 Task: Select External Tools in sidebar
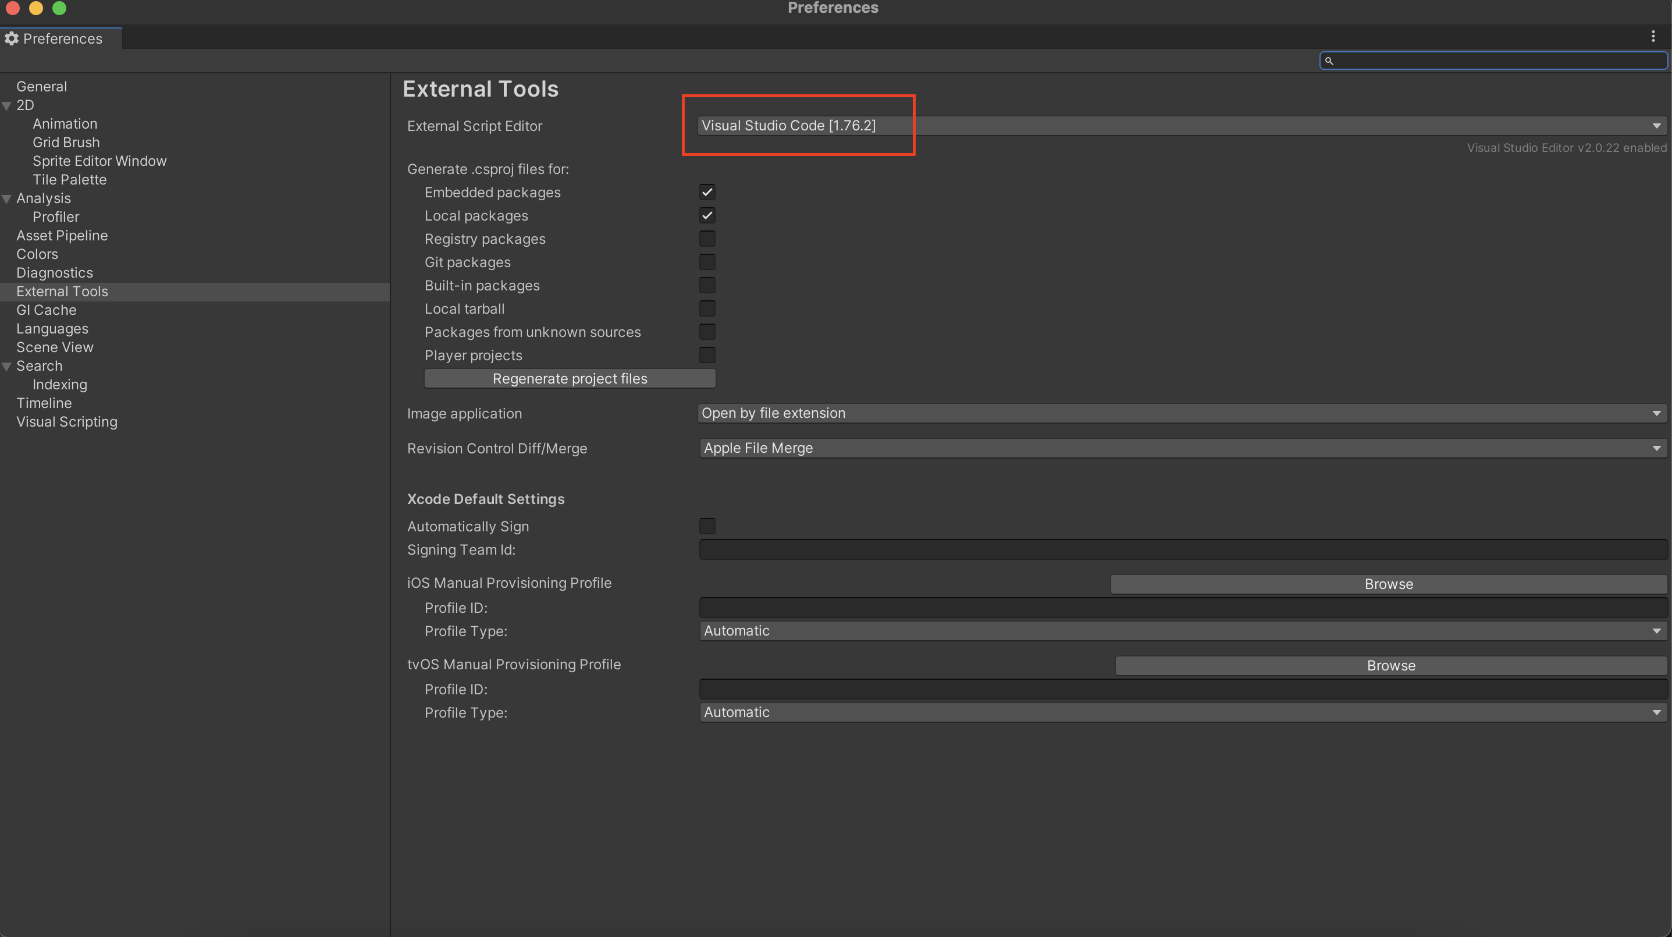[x=195, y=292]
